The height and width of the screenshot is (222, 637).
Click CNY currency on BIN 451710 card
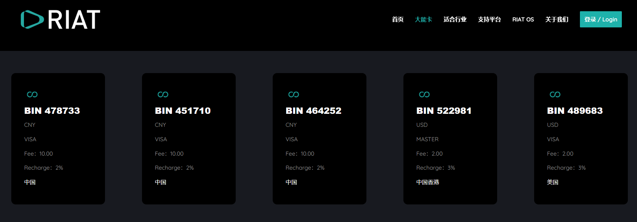pos(161,125)
